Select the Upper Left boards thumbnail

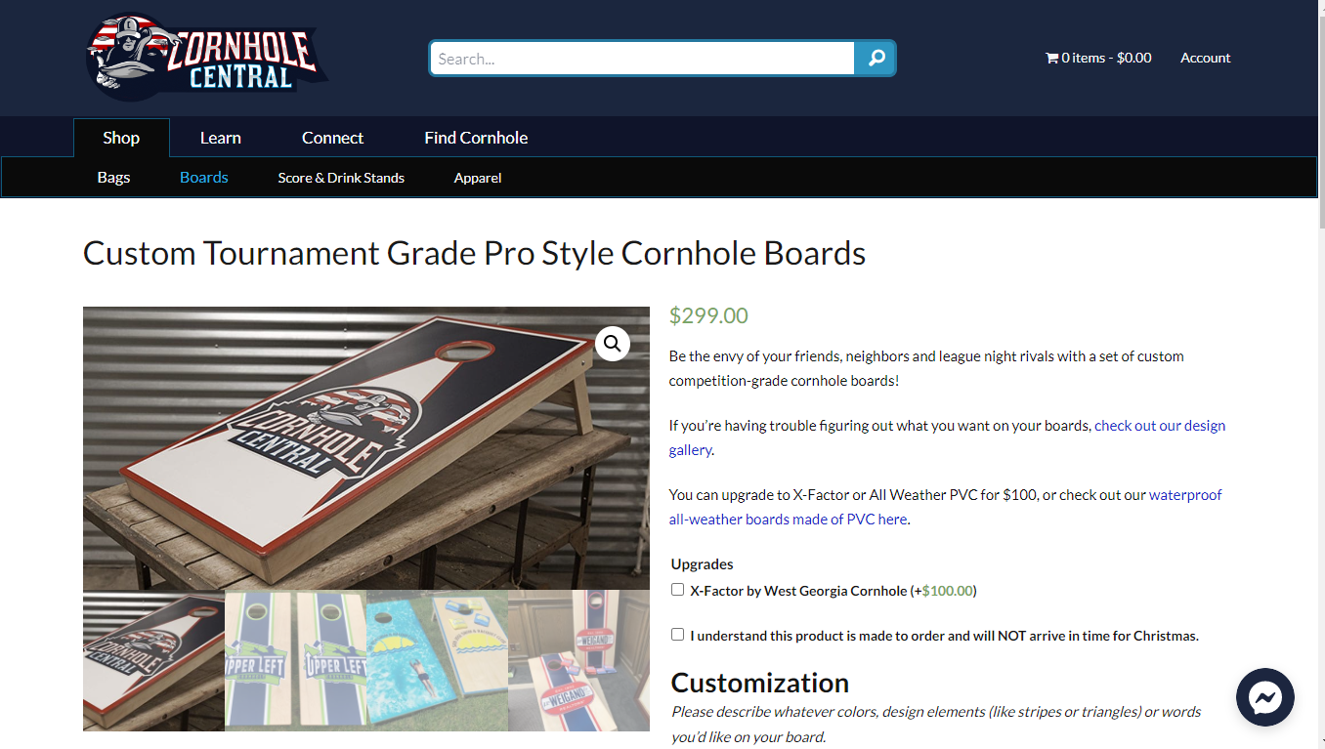(295, 660)
